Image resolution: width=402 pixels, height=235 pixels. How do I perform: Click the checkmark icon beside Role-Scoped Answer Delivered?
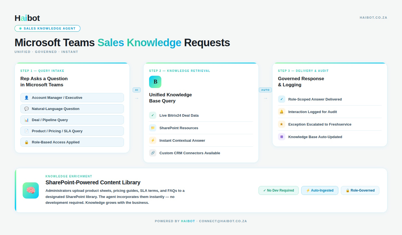(x=282, y=99)
